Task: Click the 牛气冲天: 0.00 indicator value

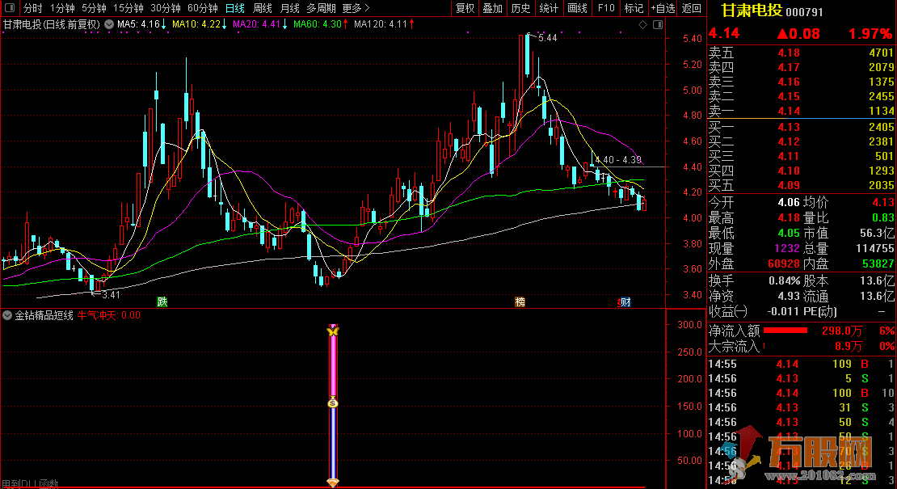Action: 109,315
